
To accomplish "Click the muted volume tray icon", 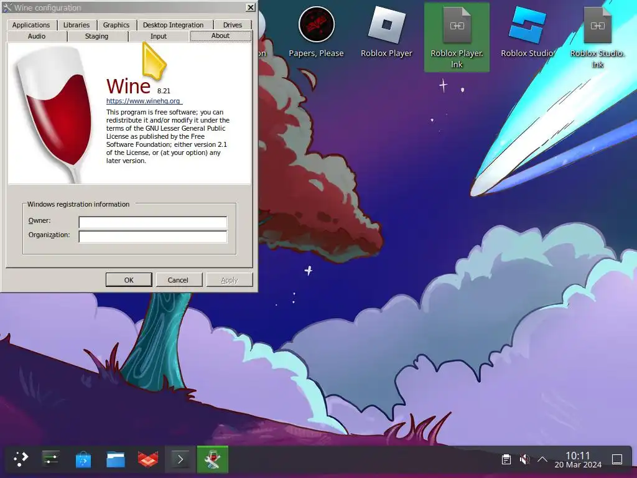I will pos(524,459).
